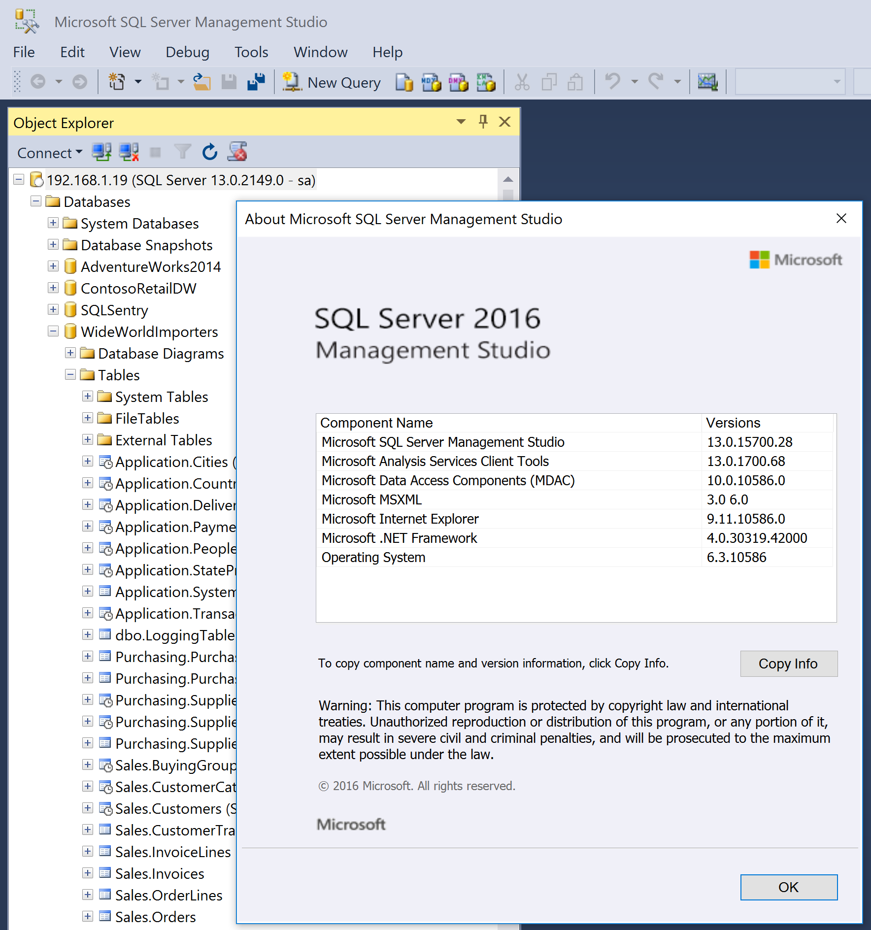
Task: Click the Navigate Backward arrow icon
Action: 38,82
